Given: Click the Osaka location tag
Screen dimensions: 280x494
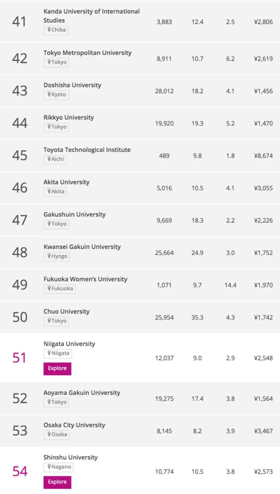Looking at the screenshot, I should [57, 435].
